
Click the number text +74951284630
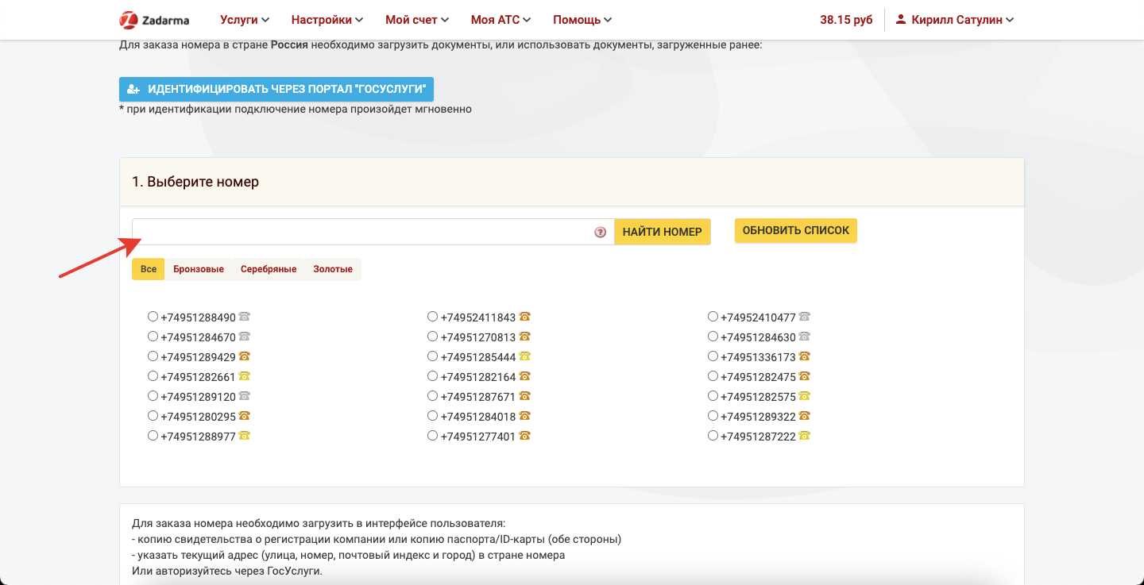pyautogui.click(x=758, y=337)
